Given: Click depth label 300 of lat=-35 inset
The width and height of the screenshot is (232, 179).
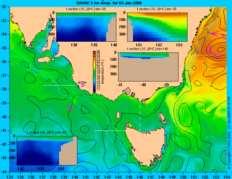Looking at the screenshot, I should (x=122, y=34).
